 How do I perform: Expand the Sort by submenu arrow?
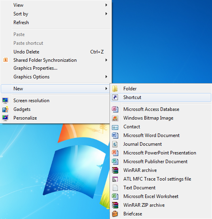[106, 14]
